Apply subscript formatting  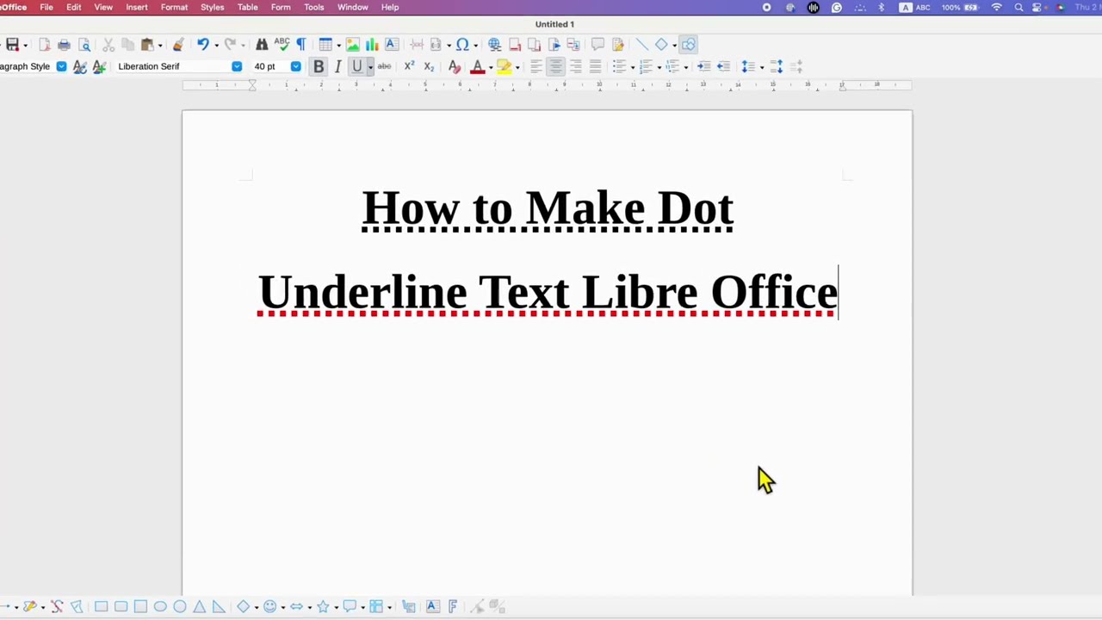pyautogui.click(x=429, y=66)
